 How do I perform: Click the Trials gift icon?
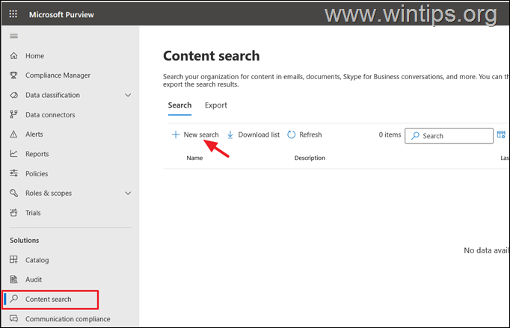click(x=13, y=213)
